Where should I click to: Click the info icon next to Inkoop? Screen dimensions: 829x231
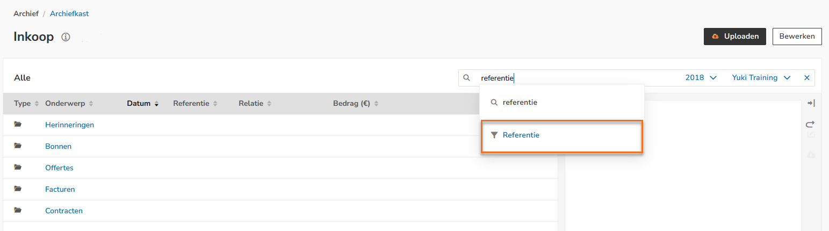pos(66,37)
